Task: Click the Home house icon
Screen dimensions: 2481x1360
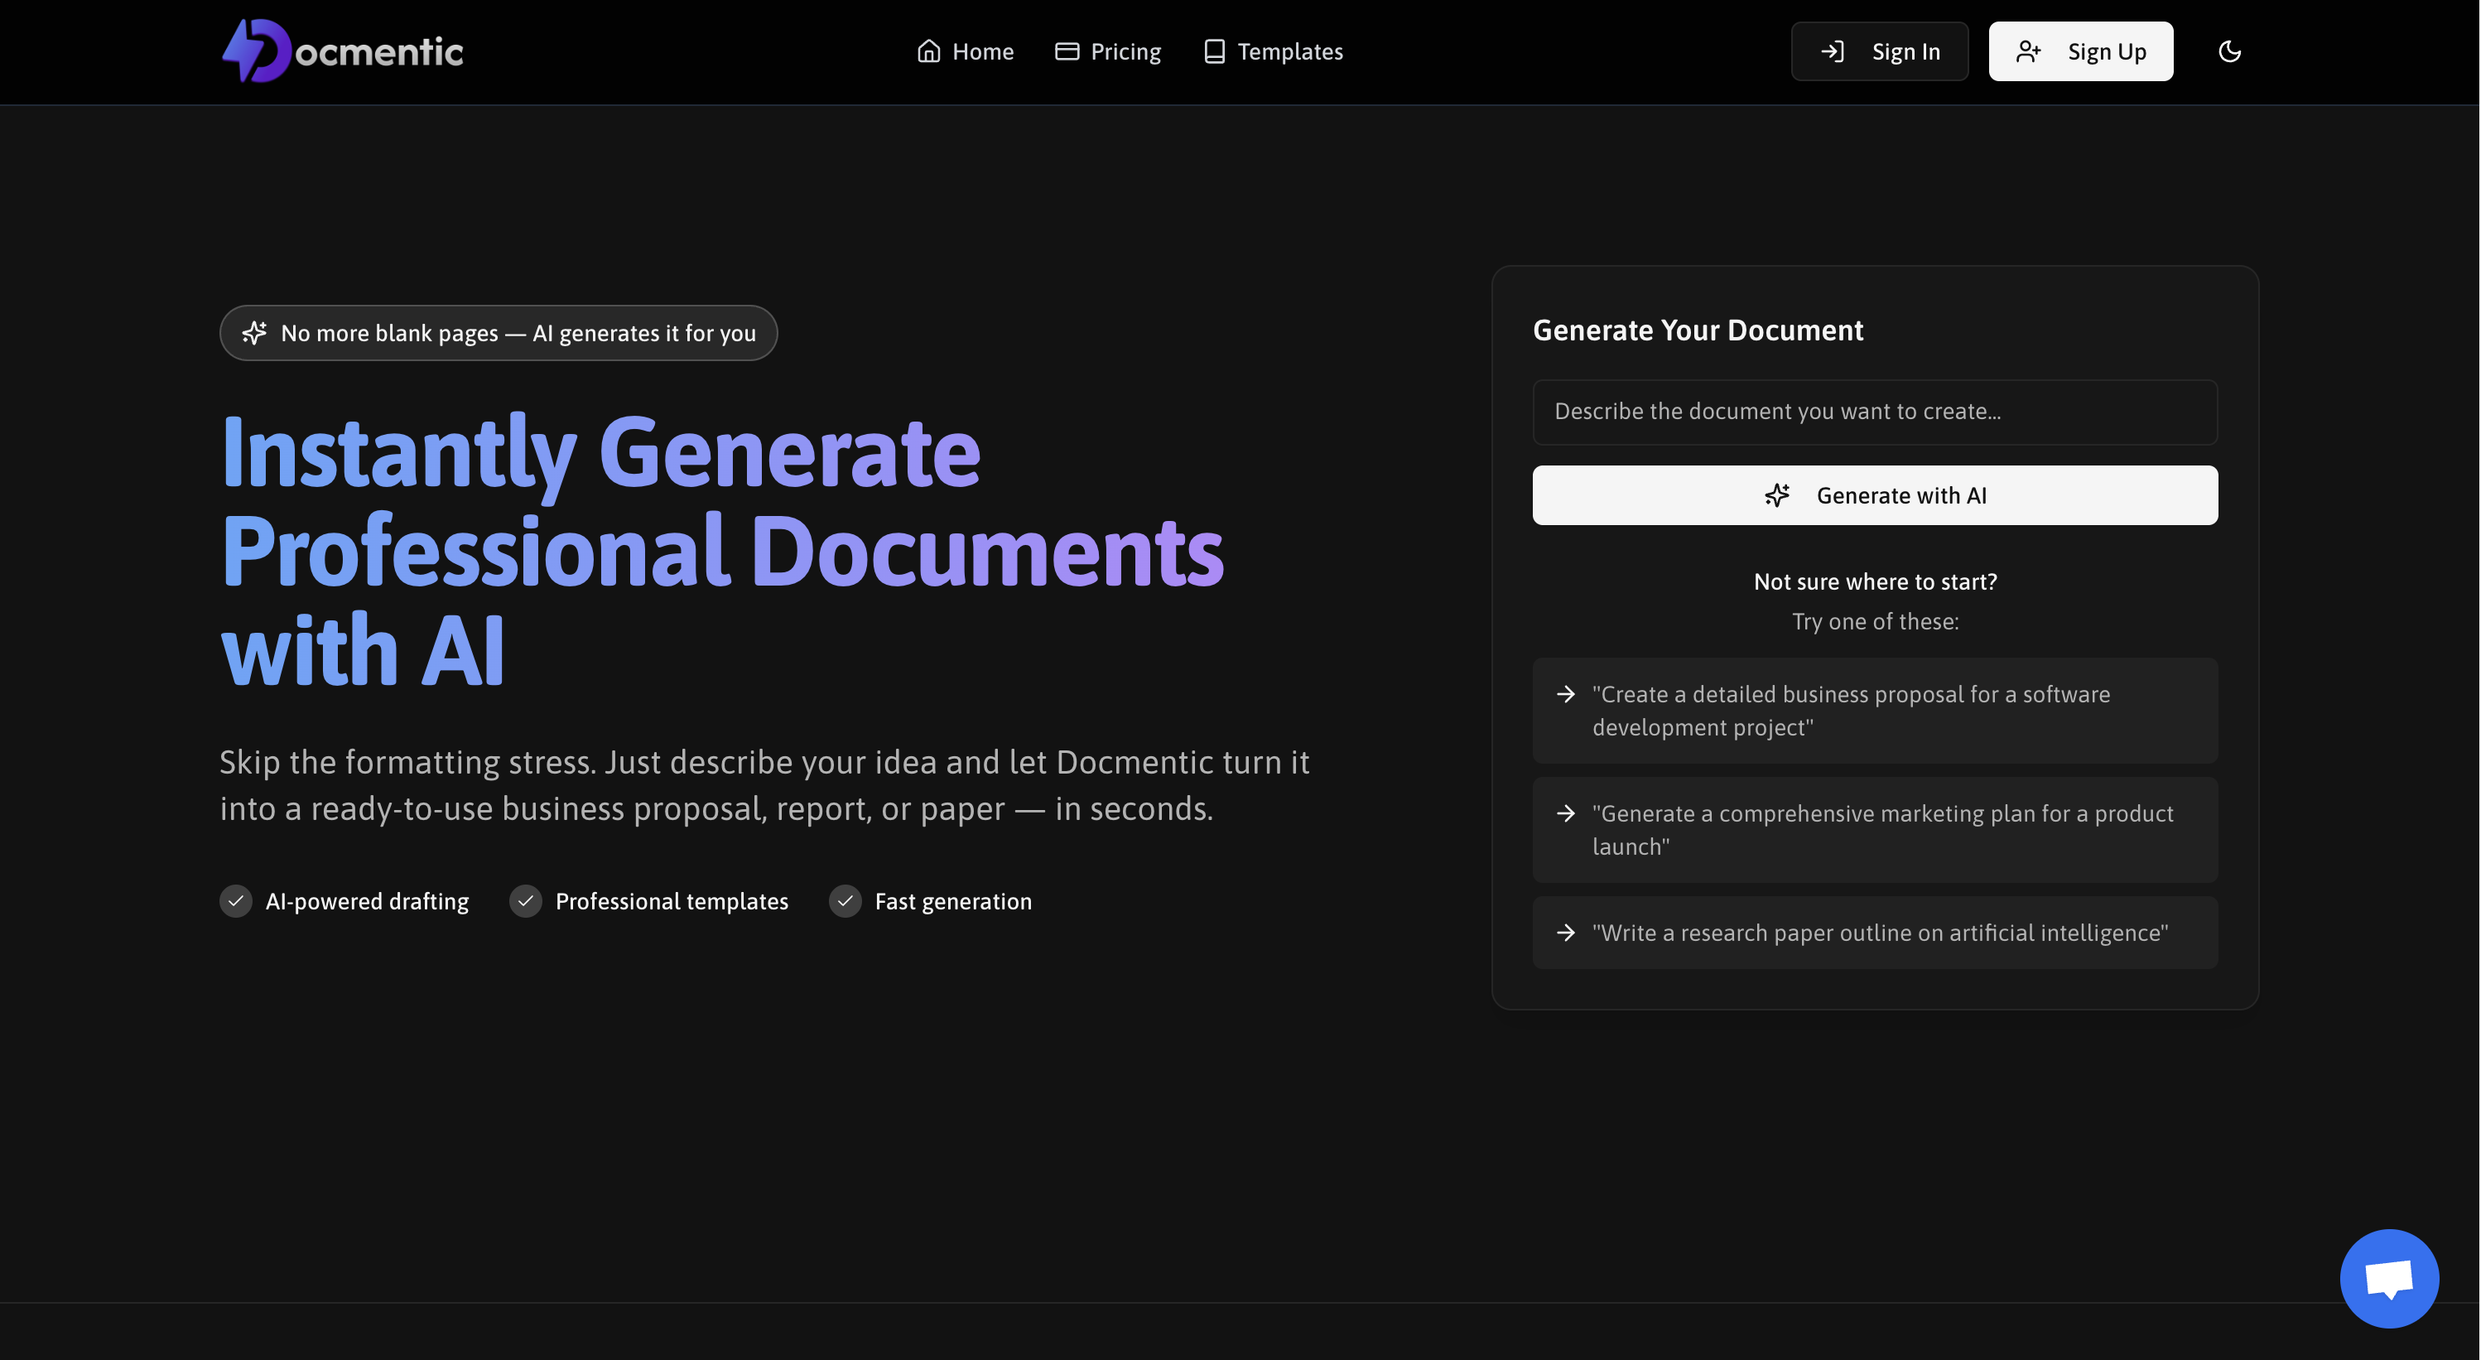Action: point(928,51)
